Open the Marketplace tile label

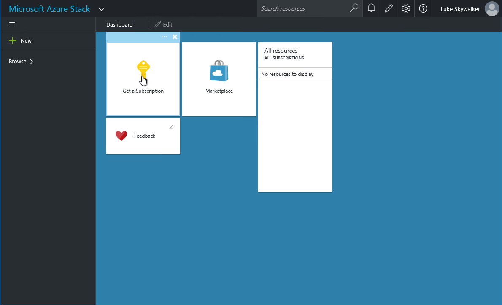tap(219, 91)
